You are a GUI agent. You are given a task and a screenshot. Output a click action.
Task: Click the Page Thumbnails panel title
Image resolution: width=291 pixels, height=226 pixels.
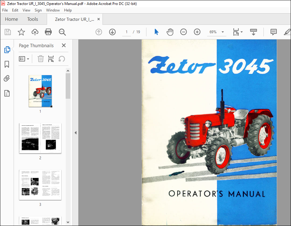point(36,46)
